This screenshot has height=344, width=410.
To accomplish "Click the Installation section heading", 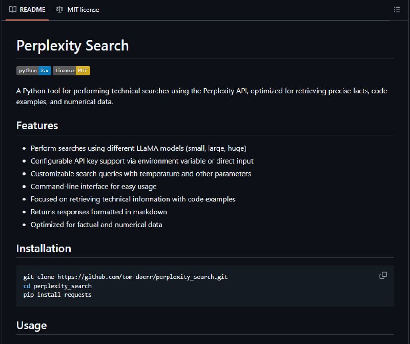I will click(x=44, y=249).
